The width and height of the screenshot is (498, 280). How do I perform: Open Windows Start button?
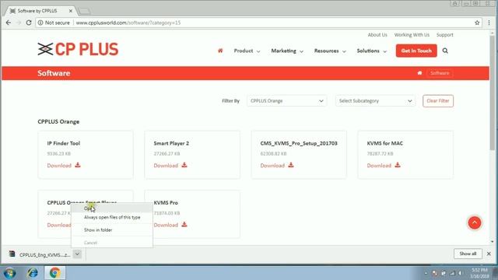10,273
